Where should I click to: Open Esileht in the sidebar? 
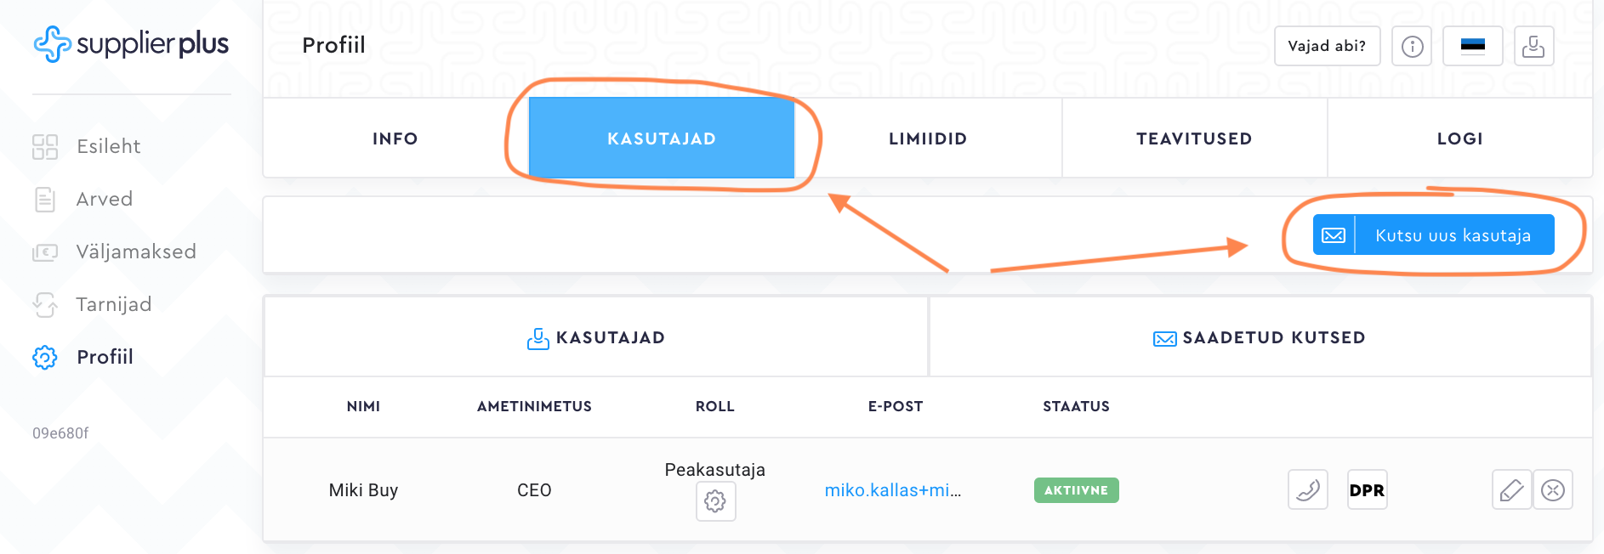108,146
